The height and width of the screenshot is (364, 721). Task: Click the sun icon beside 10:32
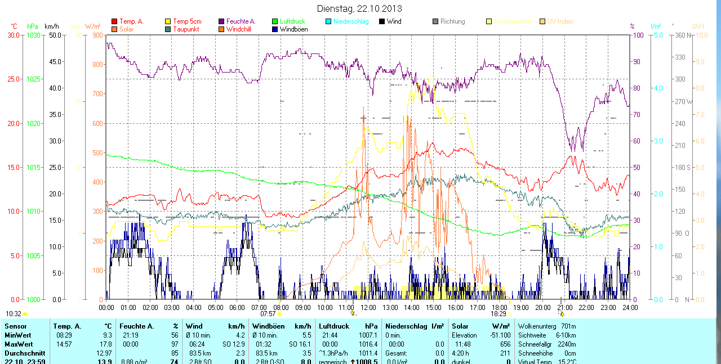[x=25, y=314]
